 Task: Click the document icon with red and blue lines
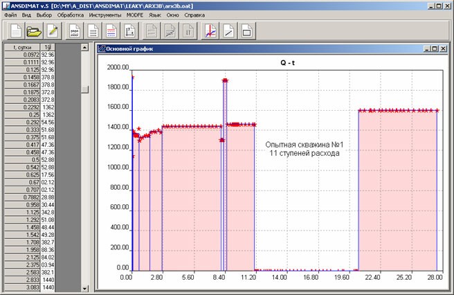click(x=111, y=30)
